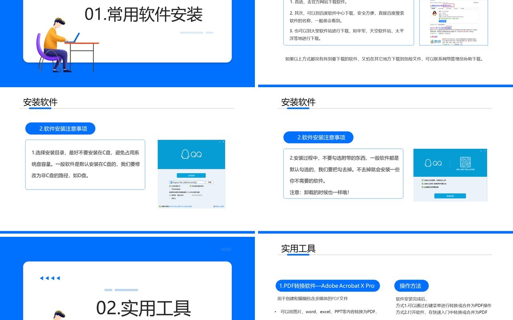
Task: Select the 电脑版 tab in browser screenshot
Action: coord(433,8)
